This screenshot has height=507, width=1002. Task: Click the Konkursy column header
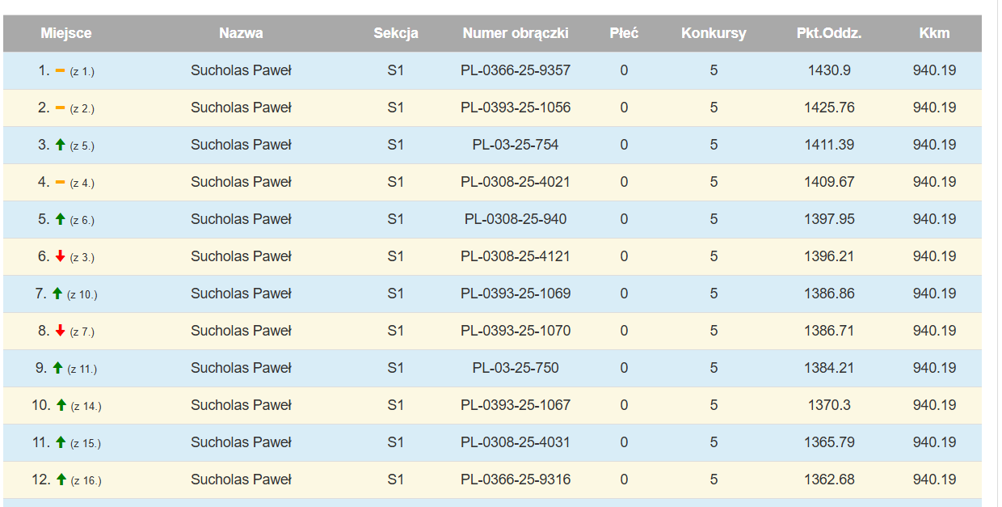click(714, 33)
